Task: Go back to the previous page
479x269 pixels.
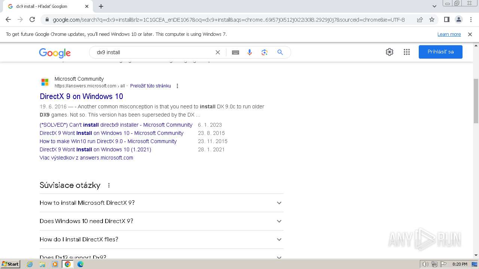Action: [x=8, y=19]
